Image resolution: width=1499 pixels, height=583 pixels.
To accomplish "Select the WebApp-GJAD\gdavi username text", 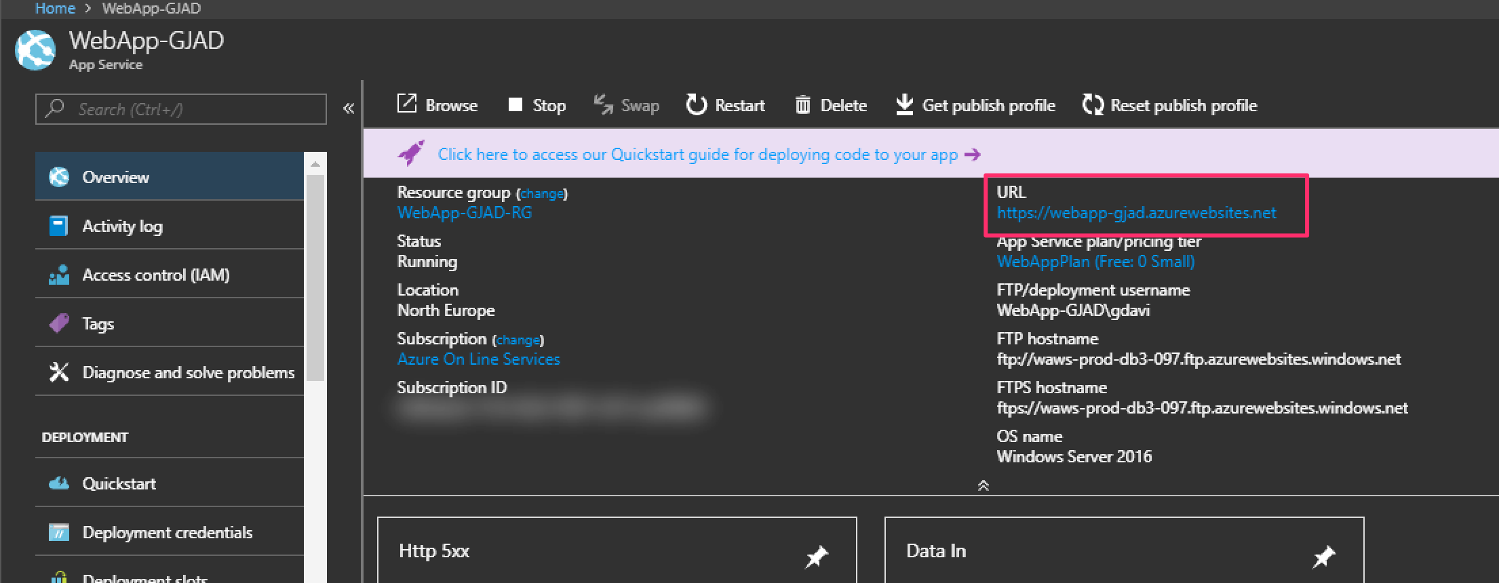I will pyautogui.click(x=1073, y=310).
